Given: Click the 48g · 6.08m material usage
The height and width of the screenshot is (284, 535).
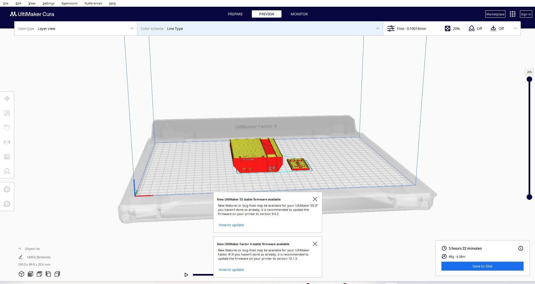Looking at the screenshot, I should point(457,257).
